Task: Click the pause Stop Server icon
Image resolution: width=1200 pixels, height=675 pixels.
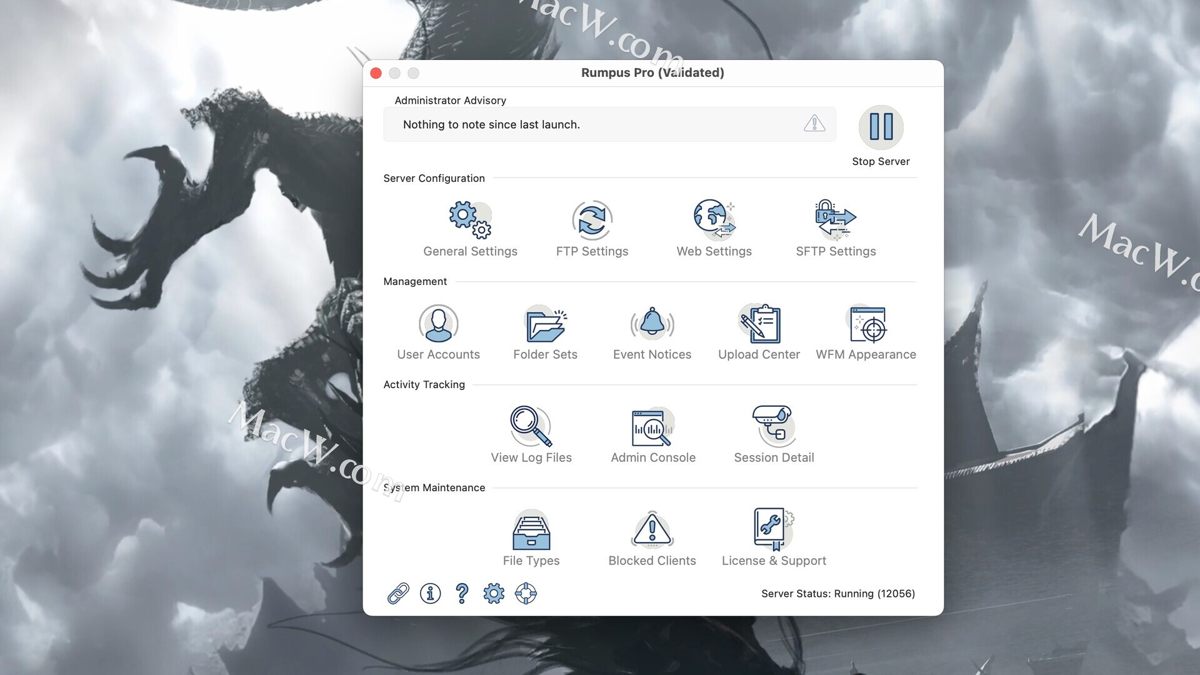Action: [x=881, y=127]
